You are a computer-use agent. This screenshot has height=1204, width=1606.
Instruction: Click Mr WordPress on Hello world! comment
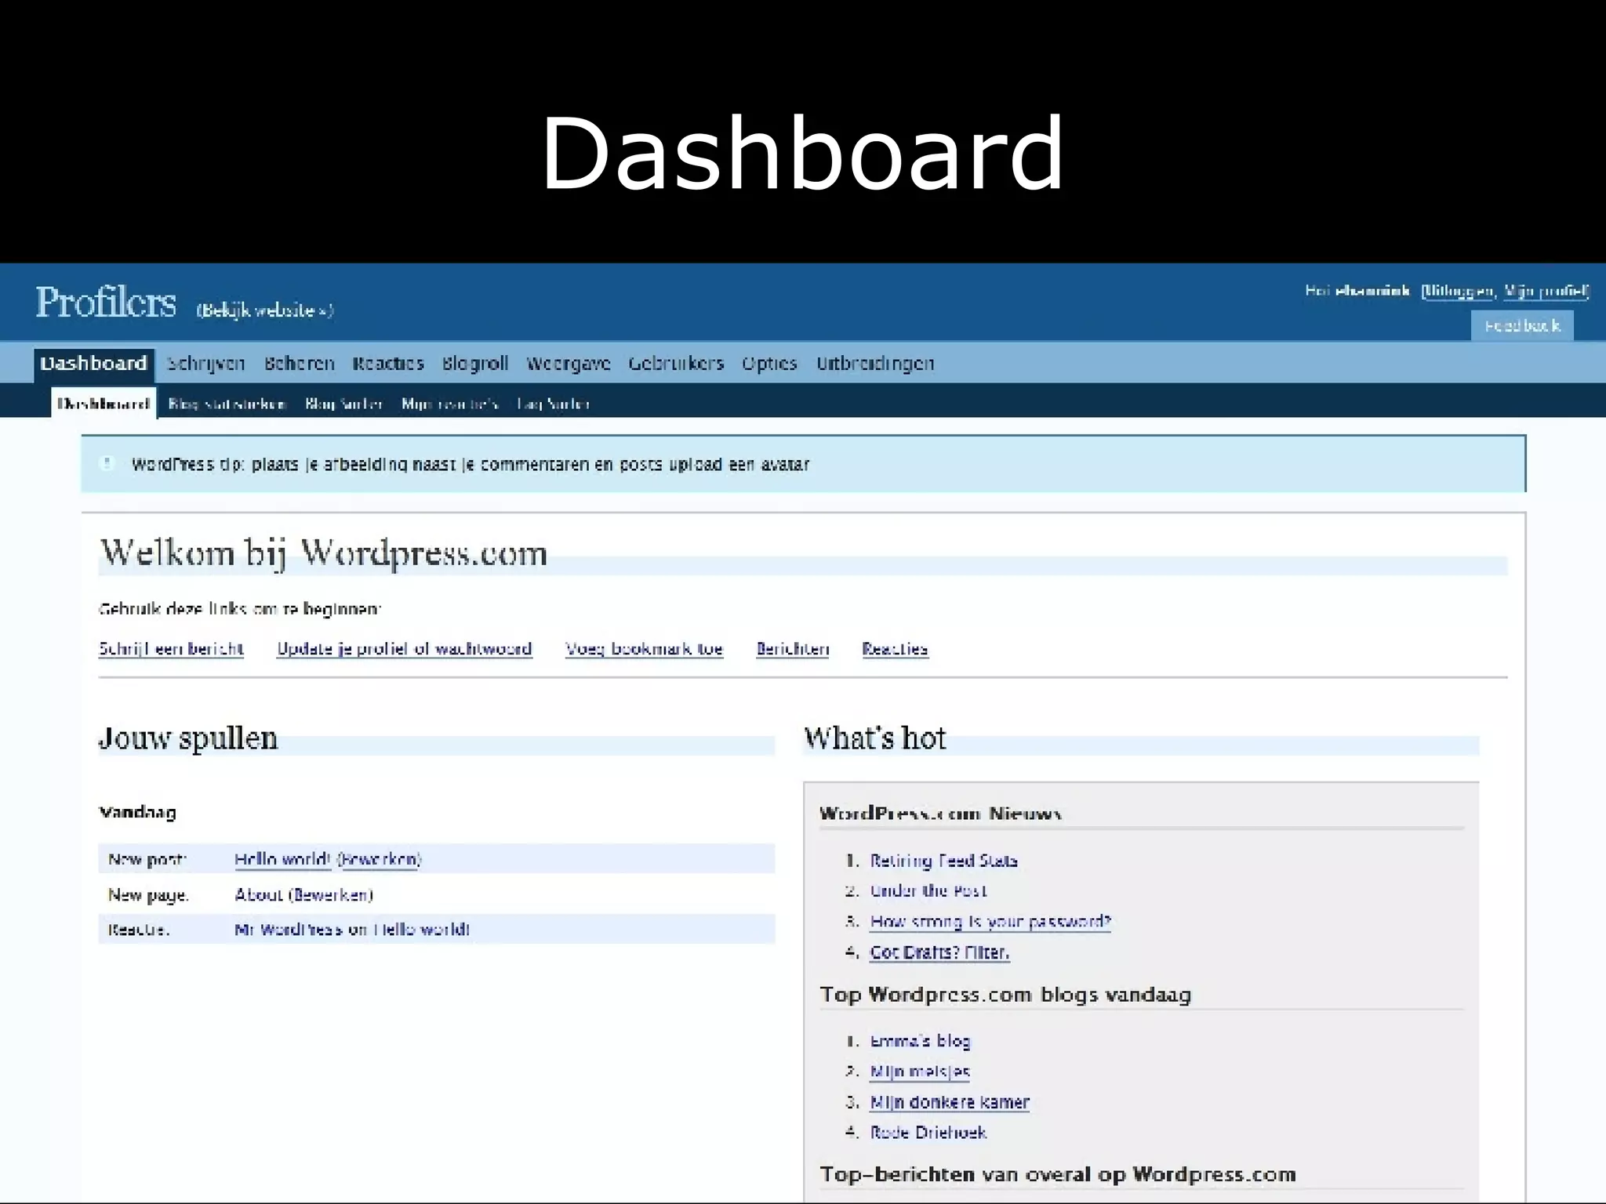[352, 930]
